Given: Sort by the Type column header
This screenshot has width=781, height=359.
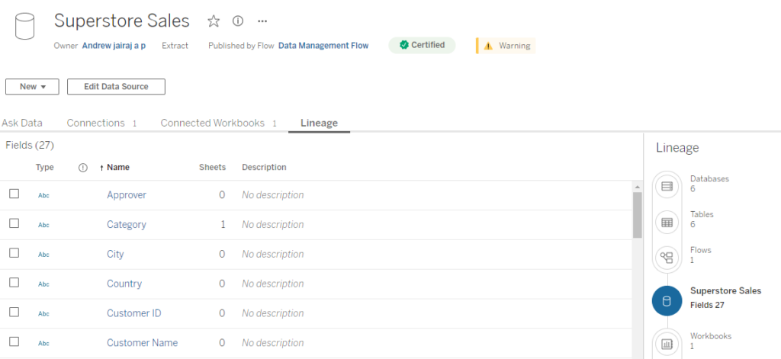Looking at the screenshot, I should (44, 167).
